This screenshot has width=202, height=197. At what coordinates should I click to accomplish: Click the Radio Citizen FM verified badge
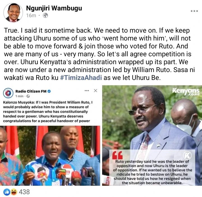pyautogui.click(x=49, y=91)
